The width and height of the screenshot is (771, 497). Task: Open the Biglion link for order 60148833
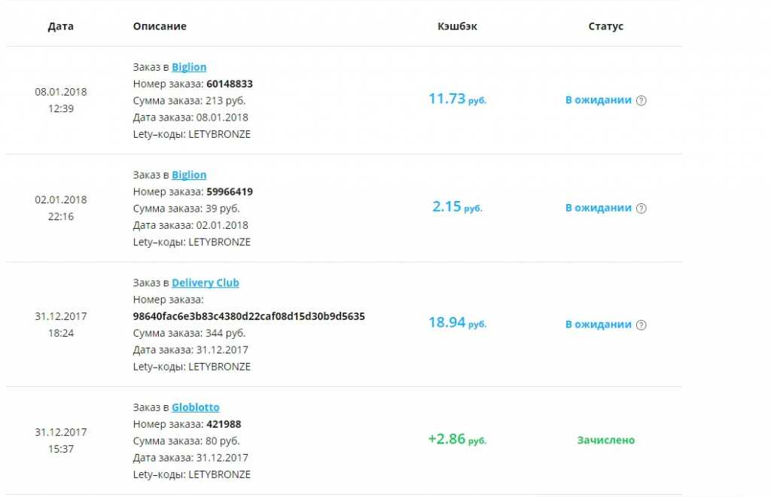189,67
